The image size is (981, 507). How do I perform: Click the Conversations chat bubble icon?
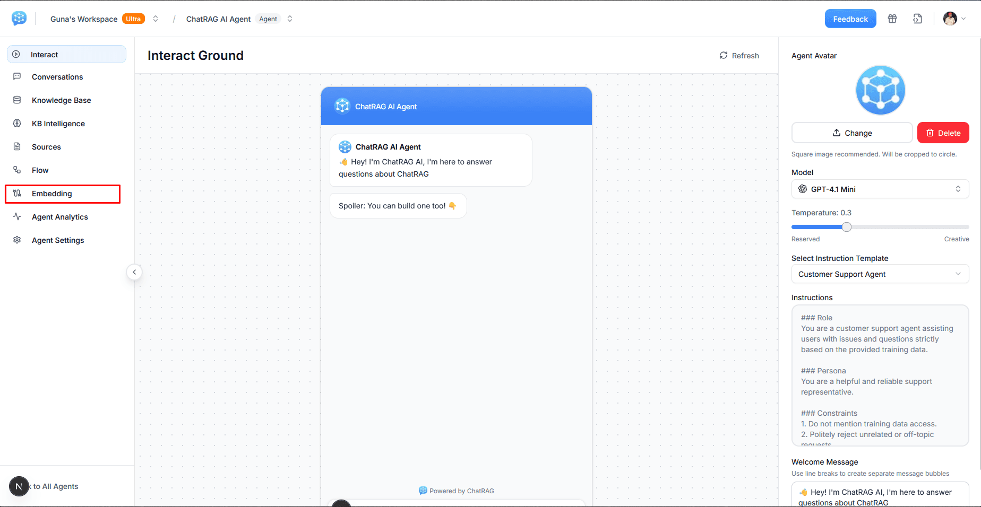(x=17, y=76)
